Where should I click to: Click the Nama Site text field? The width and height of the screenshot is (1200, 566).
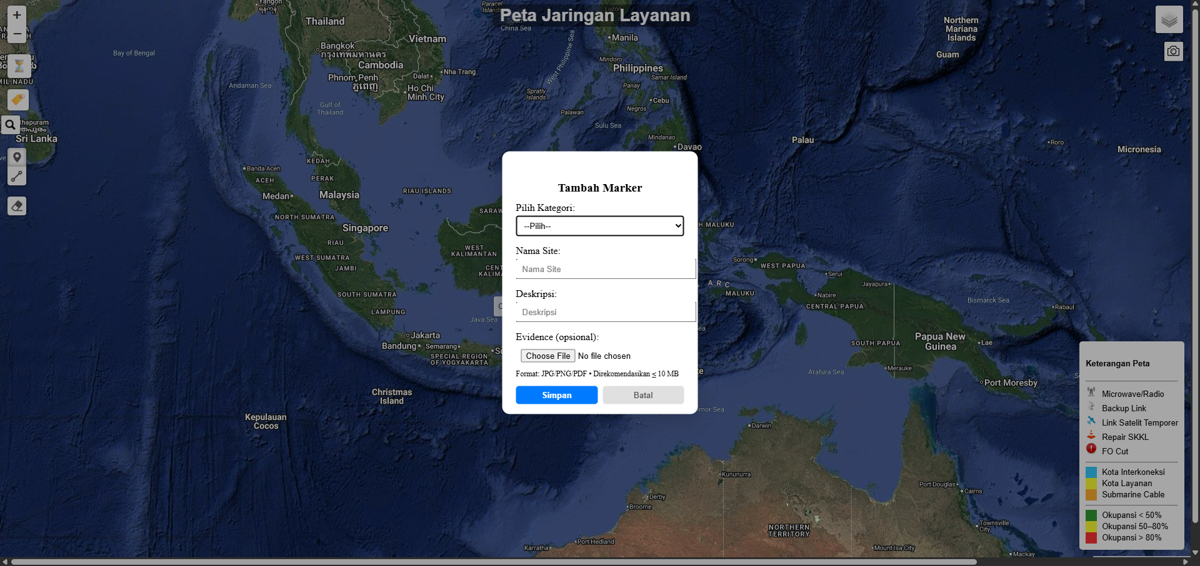tap(605, 269)
